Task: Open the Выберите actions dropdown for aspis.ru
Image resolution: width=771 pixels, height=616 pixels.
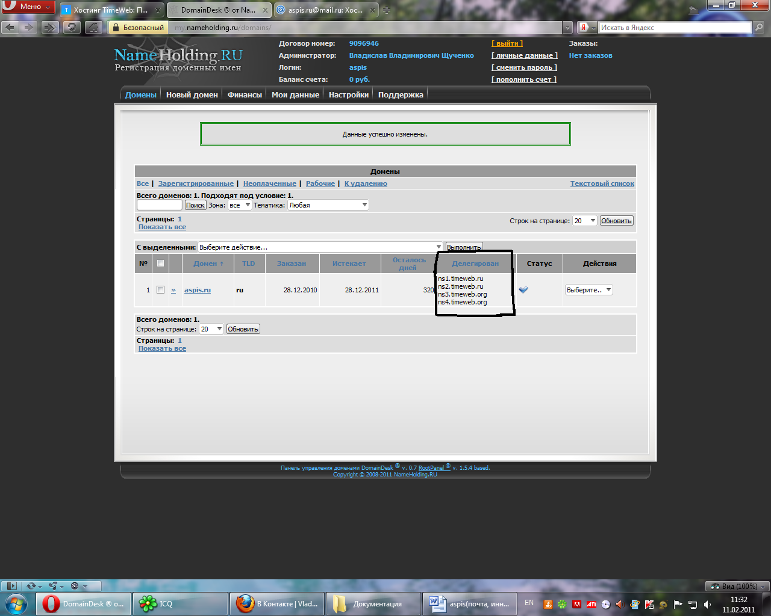Action: click(x=588, y=290)
